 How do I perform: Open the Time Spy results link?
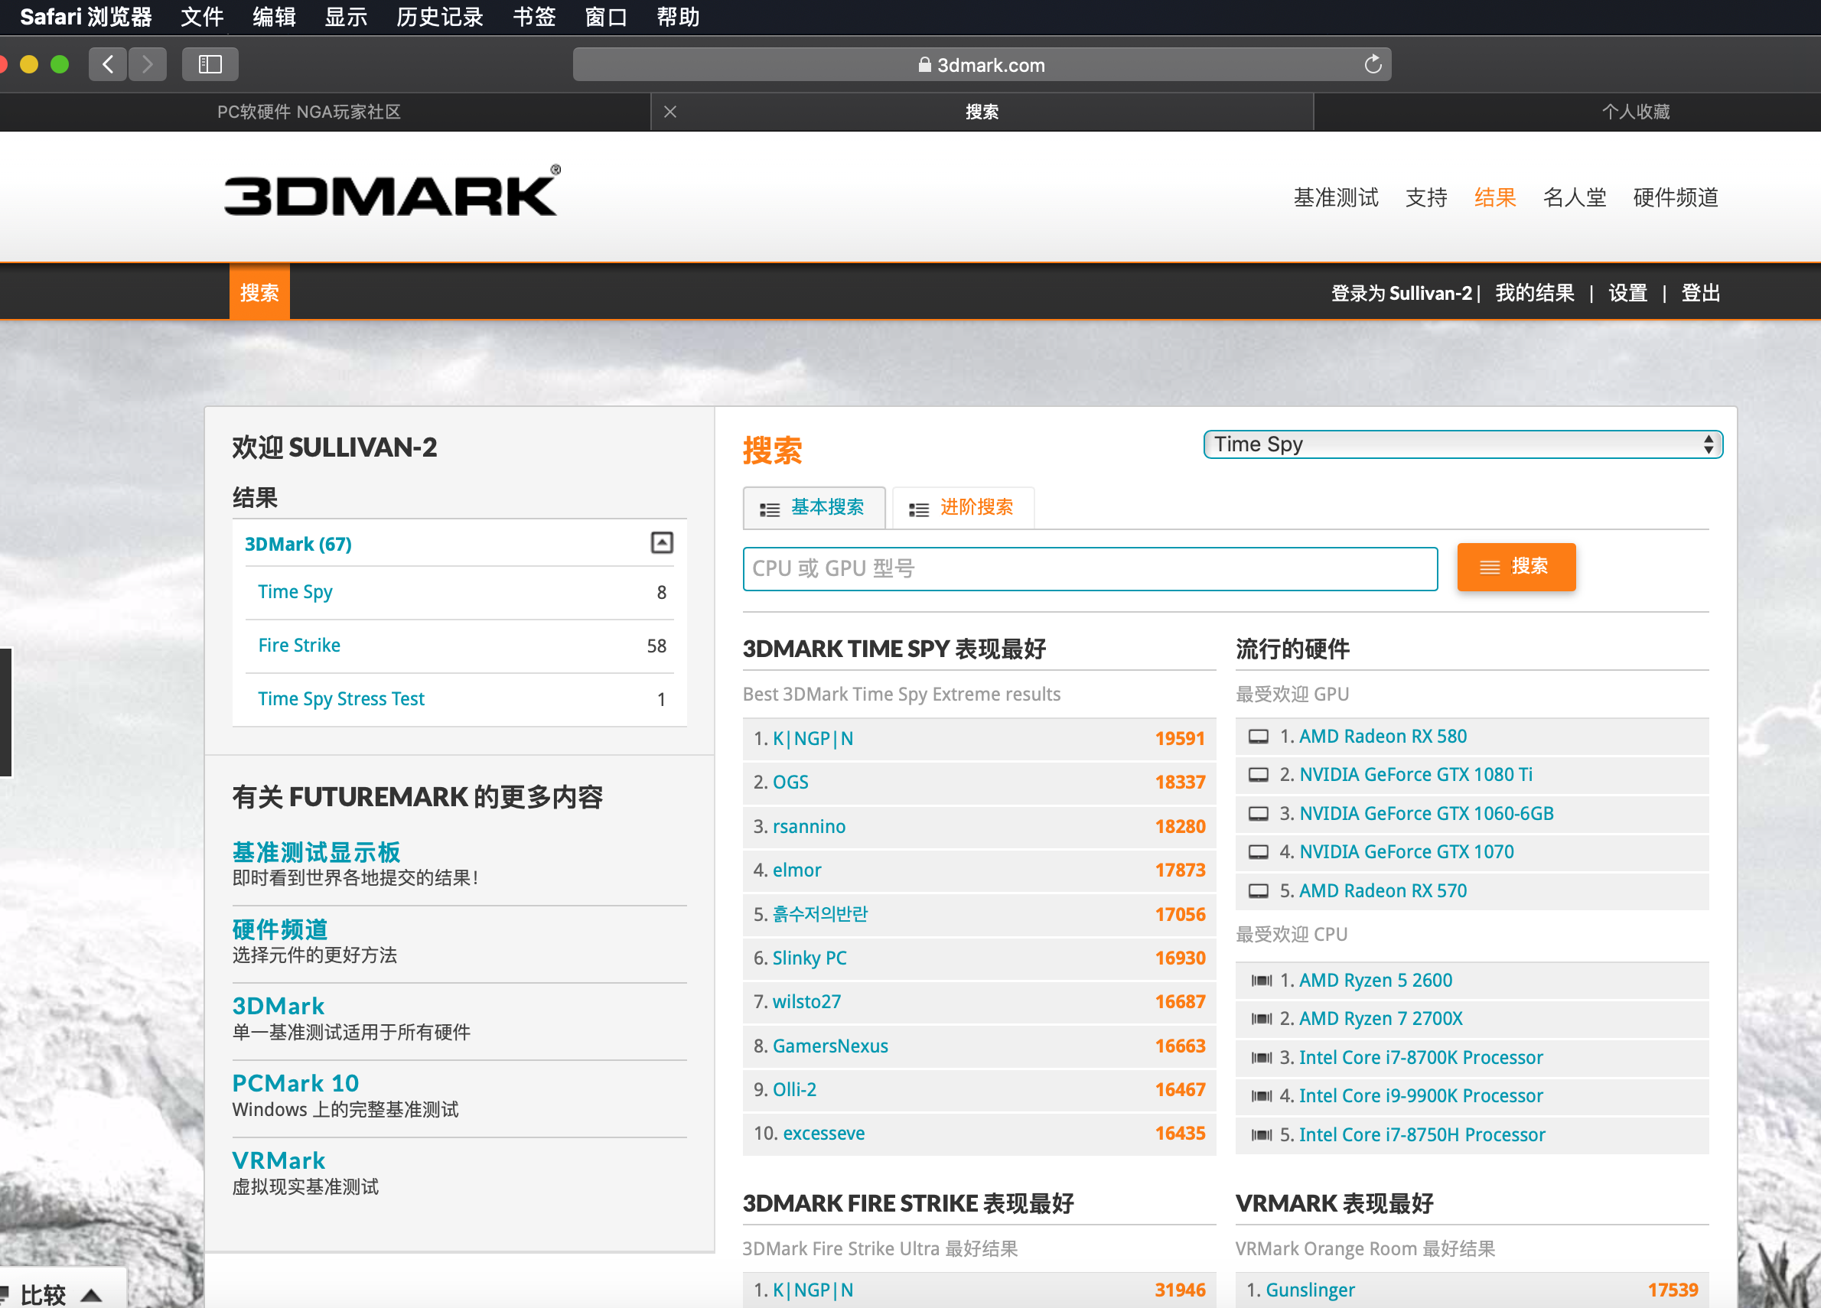[295, 591]
